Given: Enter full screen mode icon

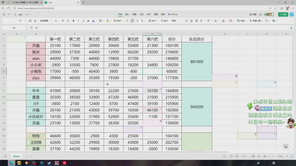Looking at the screenshot, I should 292,156.
